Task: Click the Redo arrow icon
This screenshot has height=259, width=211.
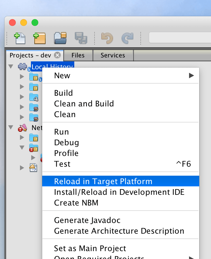Action: point(127,38)
